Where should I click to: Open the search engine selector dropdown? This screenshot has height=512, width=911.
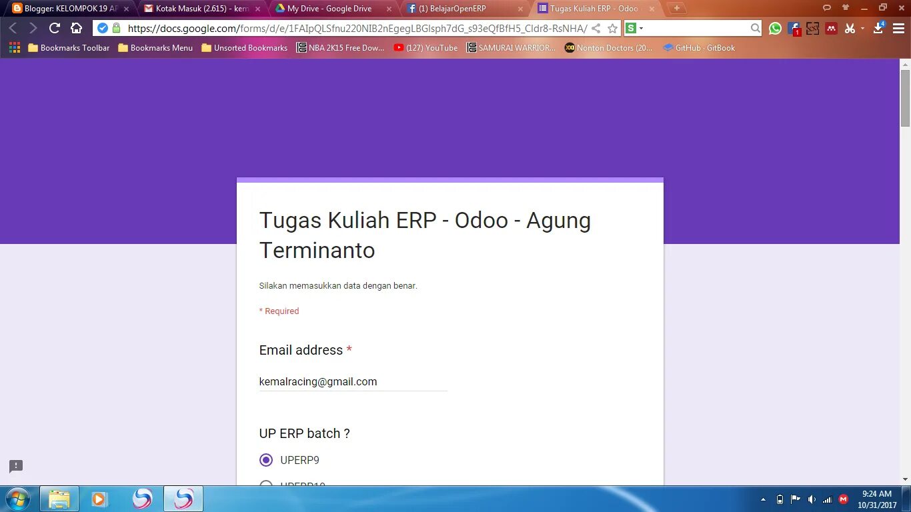tap(634, 28)
